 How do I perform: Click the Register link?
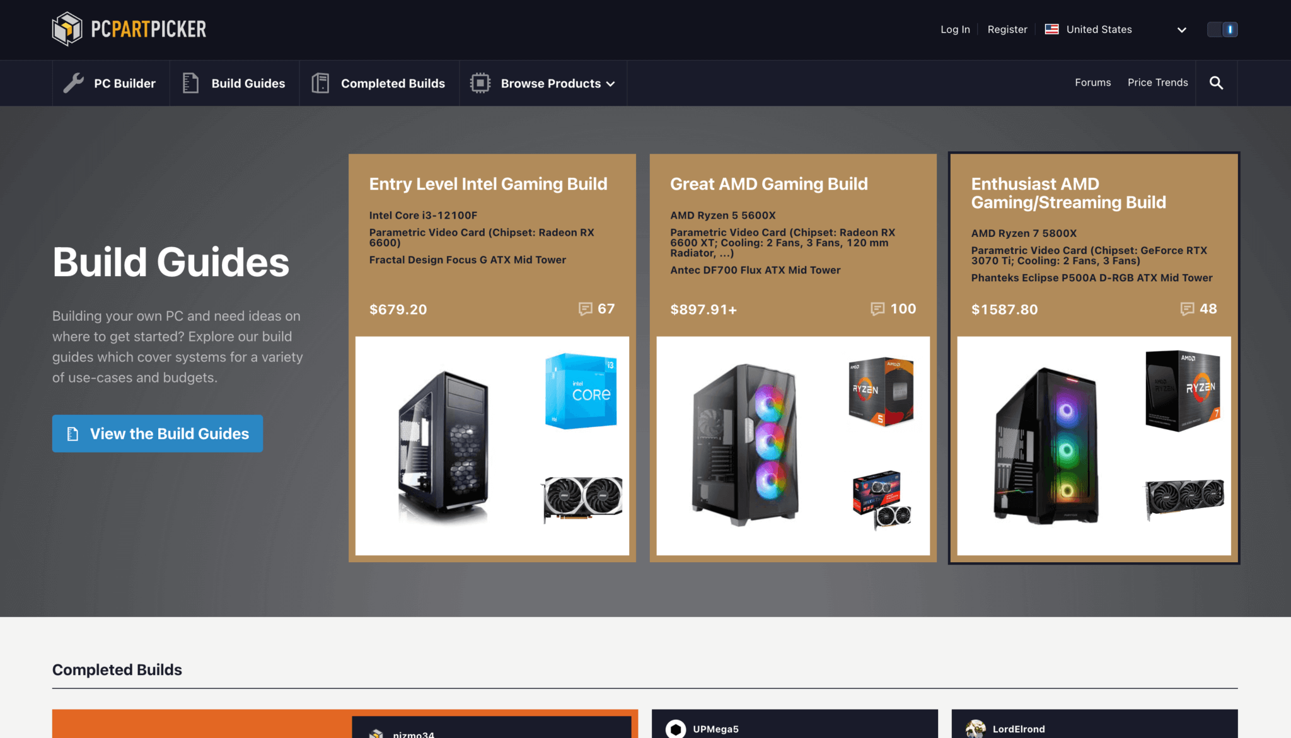[1007, 29]
